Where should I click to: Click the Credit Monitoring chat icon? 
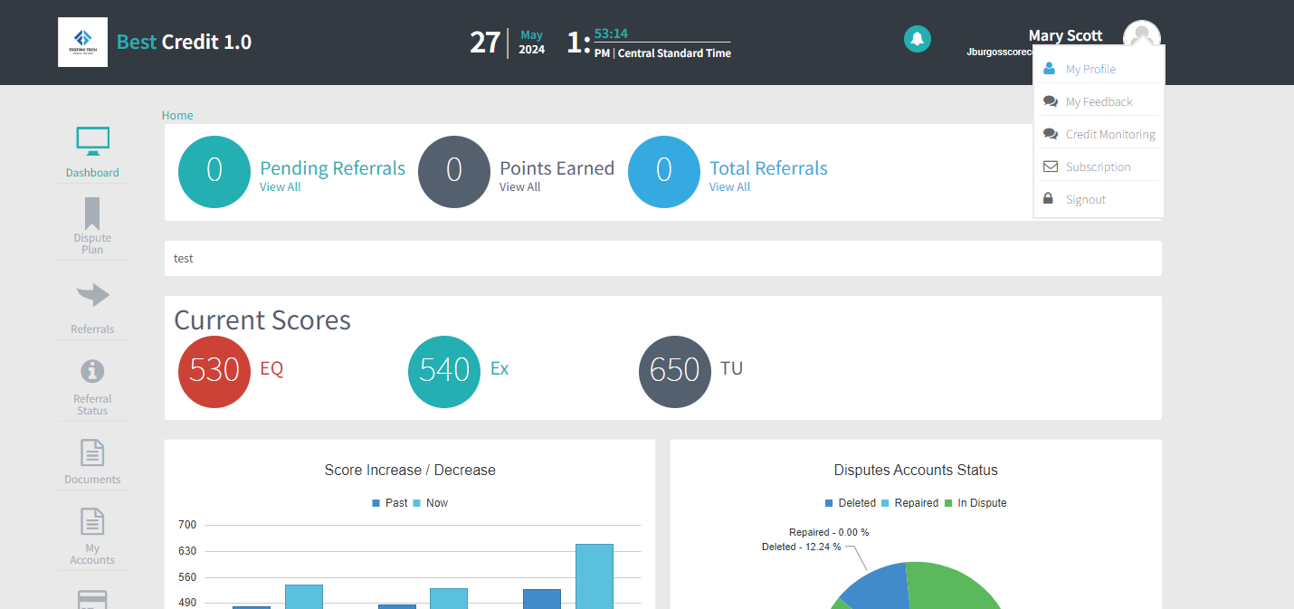point(1050,134)
